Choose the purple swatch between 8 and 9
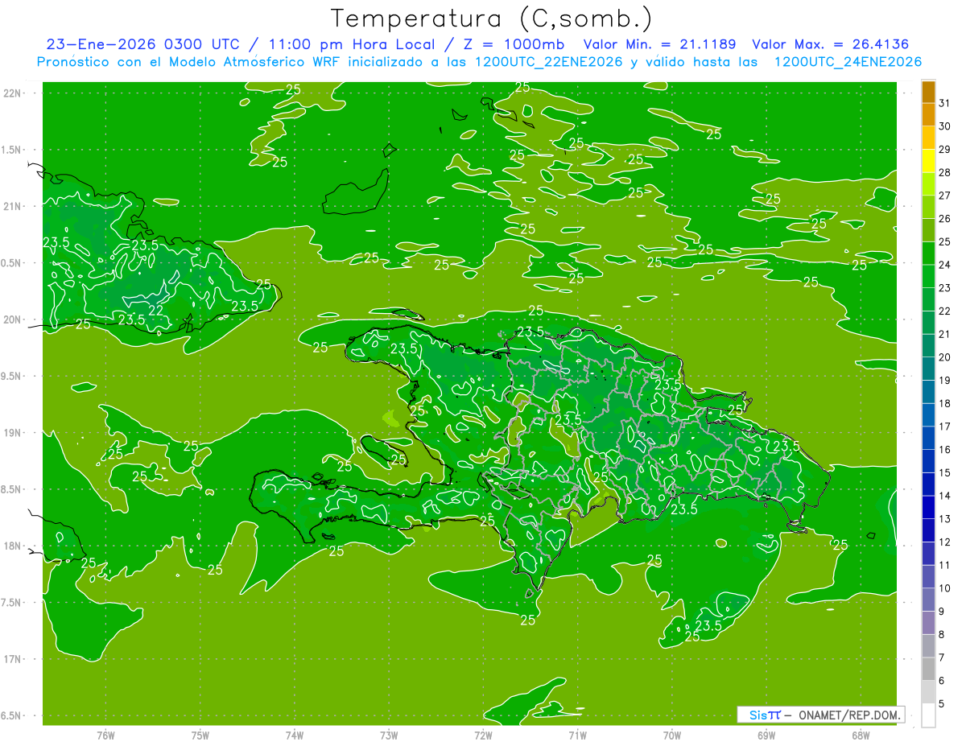 coord(928,623)
